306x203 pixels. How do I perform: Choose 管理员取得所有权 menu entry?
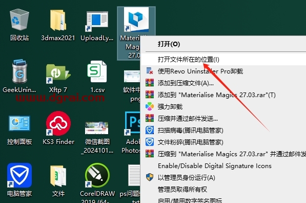(223, 189)
